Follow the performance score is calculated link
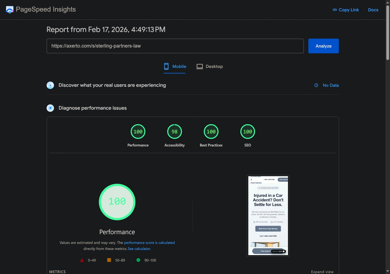 (x=149, y=243)
